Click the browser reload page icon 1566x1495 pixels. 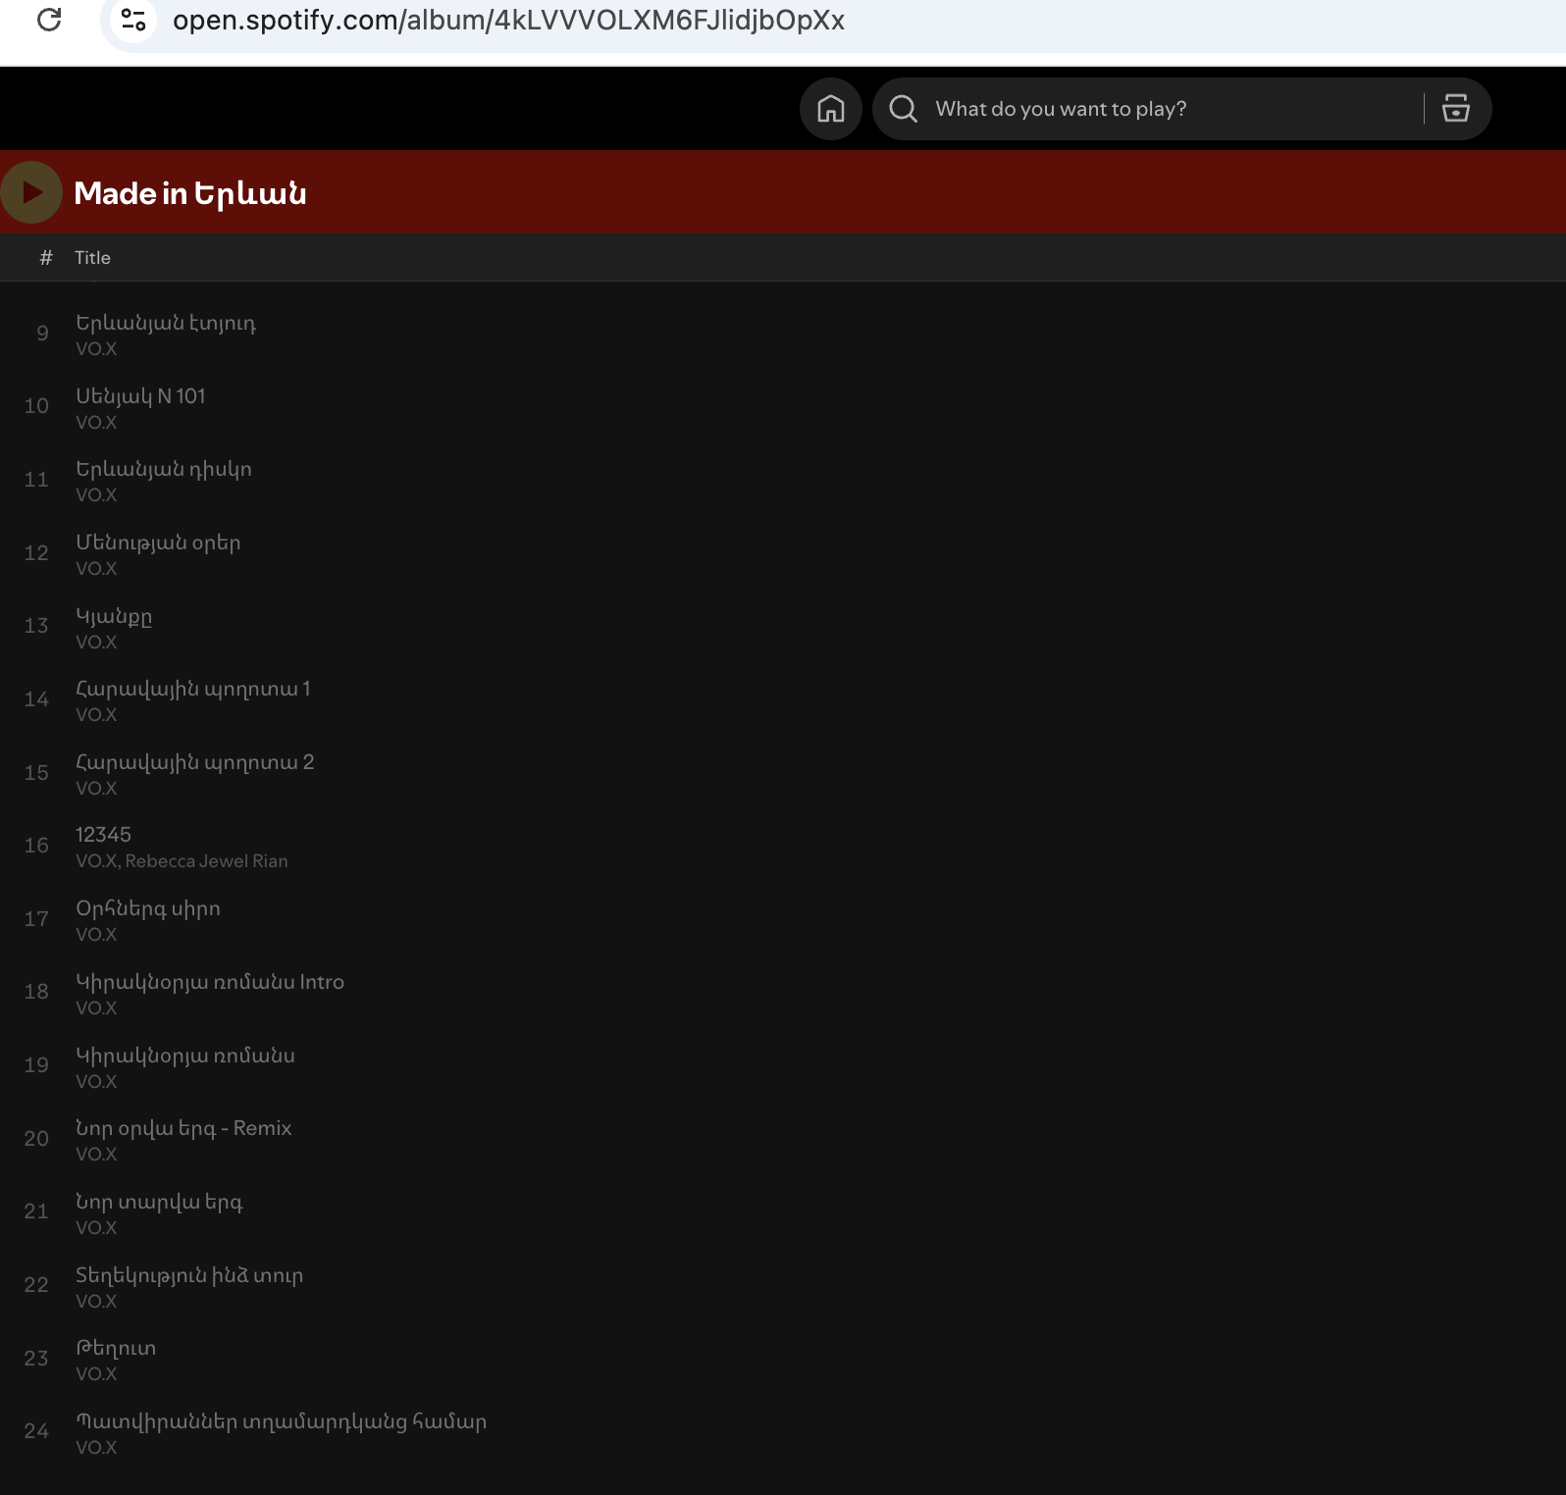[x=49, y=20]
